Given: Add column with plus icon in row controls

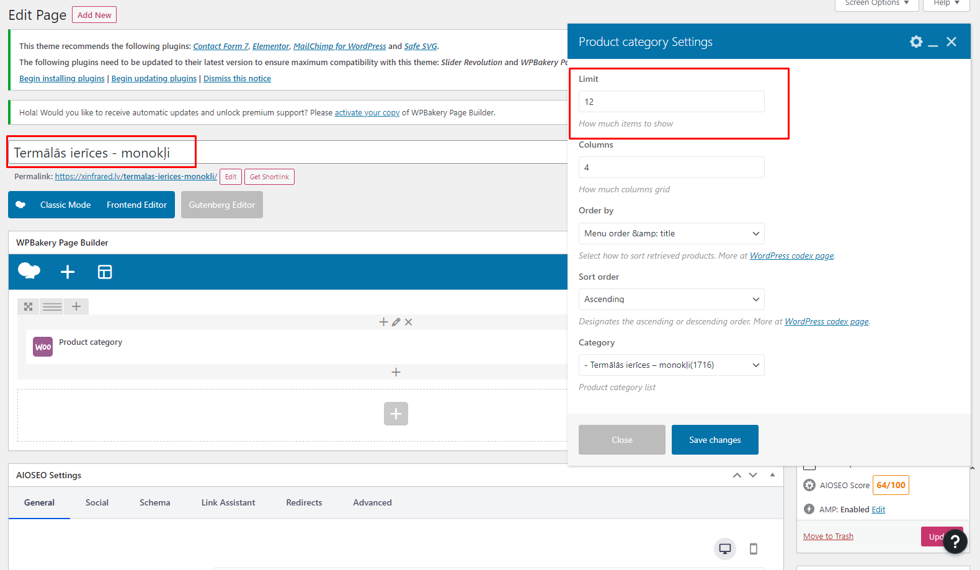Looking at the screenshot, I should point(76,306).
